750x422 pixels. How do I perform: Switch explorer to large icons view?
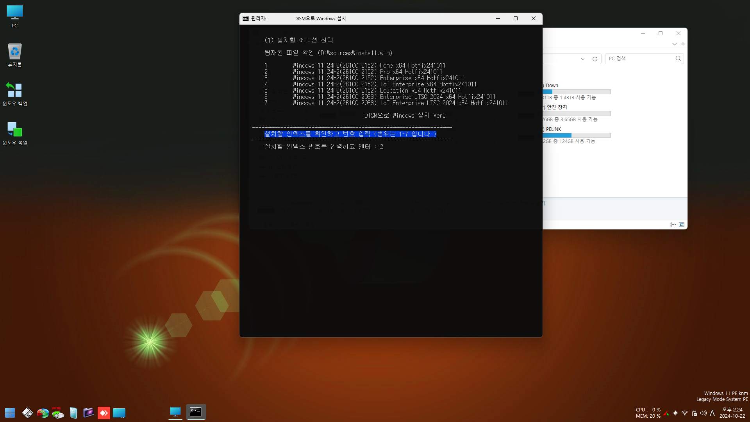click(682, 225)
